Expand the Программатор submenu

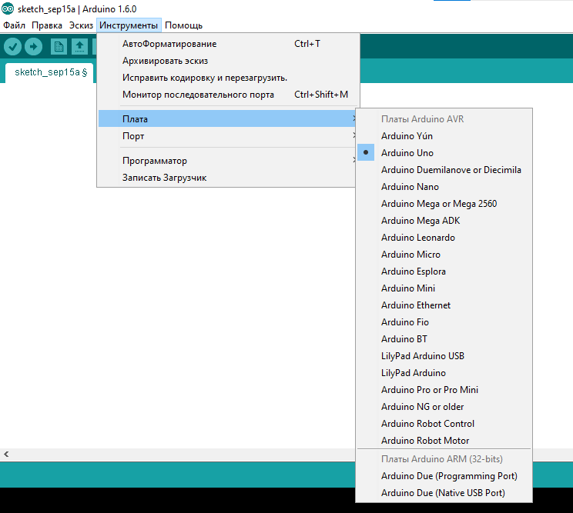[227, 161]
